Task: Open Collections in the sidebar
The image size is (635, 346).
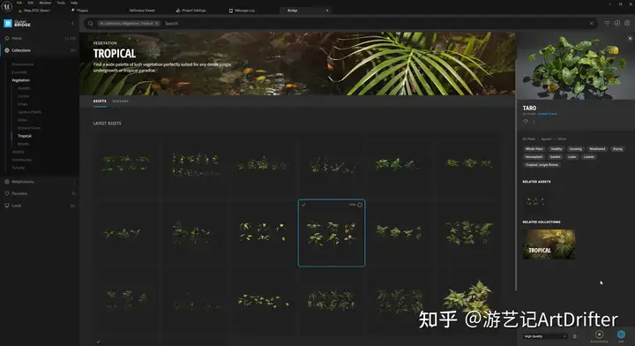Action: 40,50
